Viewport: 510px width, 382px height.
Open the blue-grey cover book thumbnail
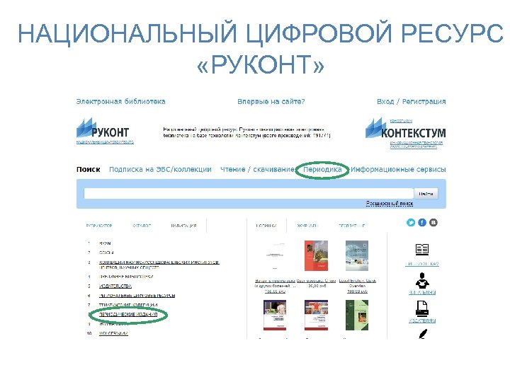(357, 255)
